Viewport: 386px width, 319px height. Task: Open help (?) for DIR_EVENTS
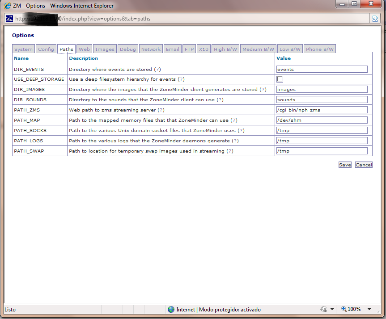click(x=157, y=69)
